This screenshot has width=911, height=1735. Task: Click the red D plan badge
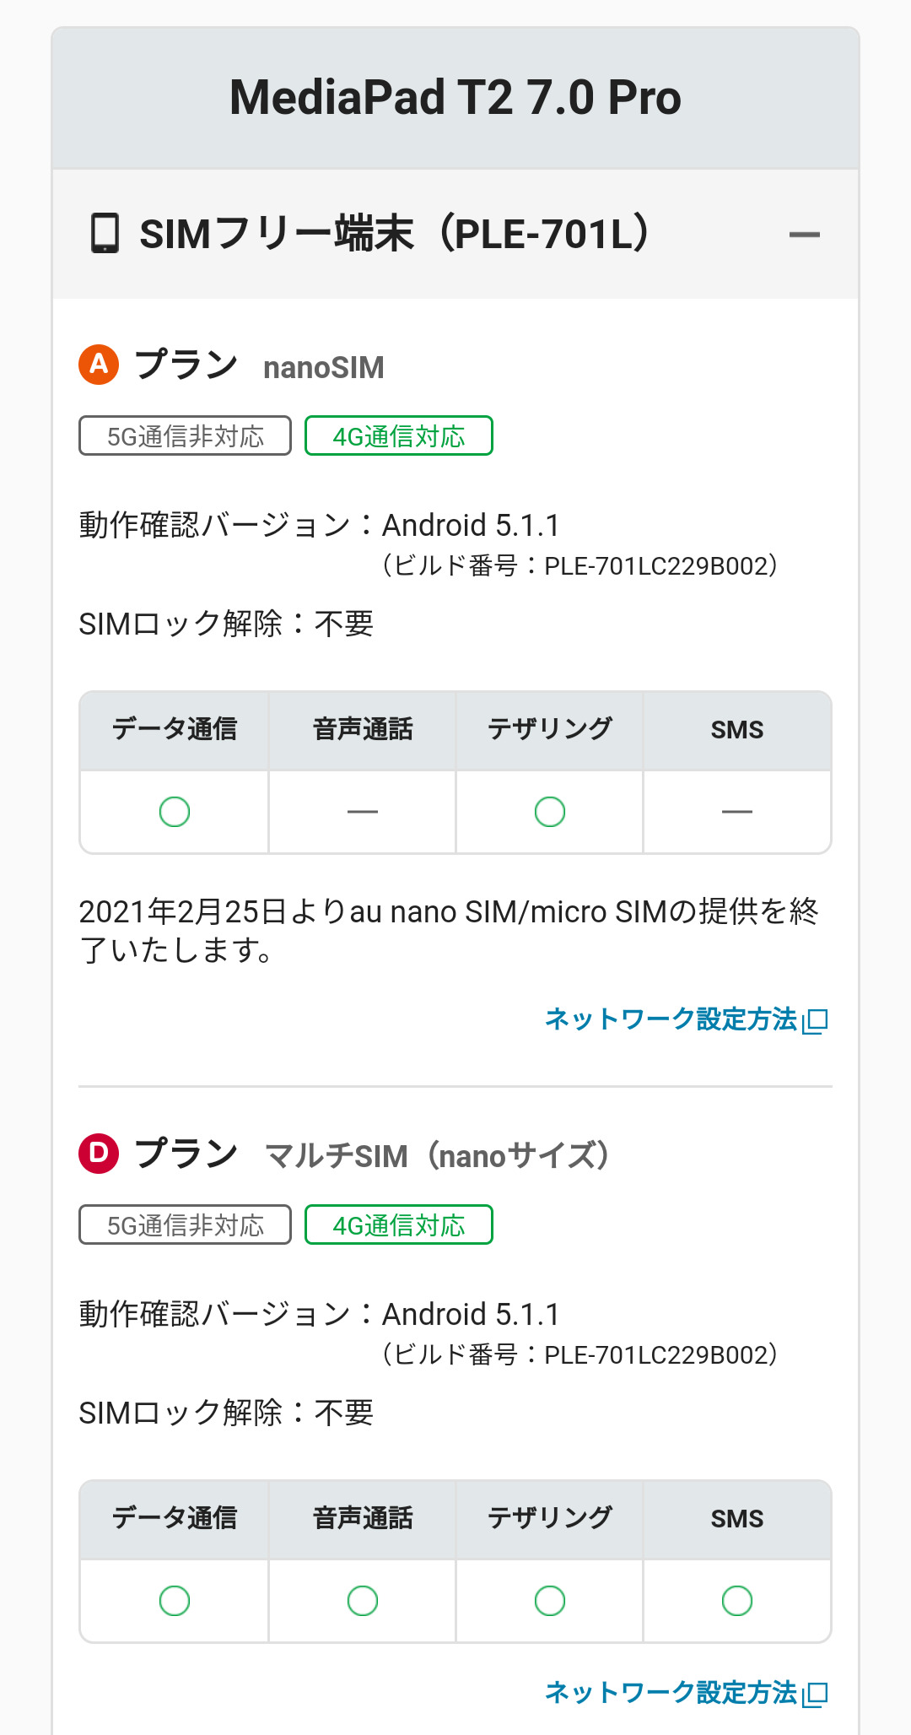pos(99,1153)
